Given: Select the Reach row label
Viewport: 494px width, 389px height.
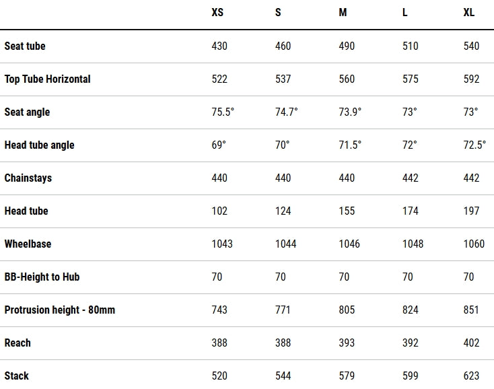Looking at the screenshot, I should (x=17, y=343).
